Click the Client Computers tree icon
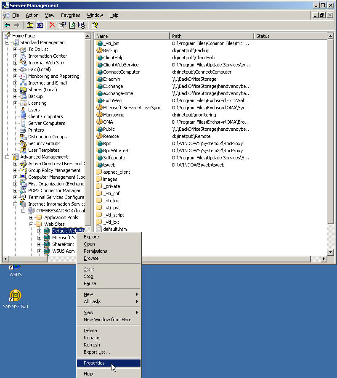Viewport: 337px width, 378px height. click(x=23, y=116)
